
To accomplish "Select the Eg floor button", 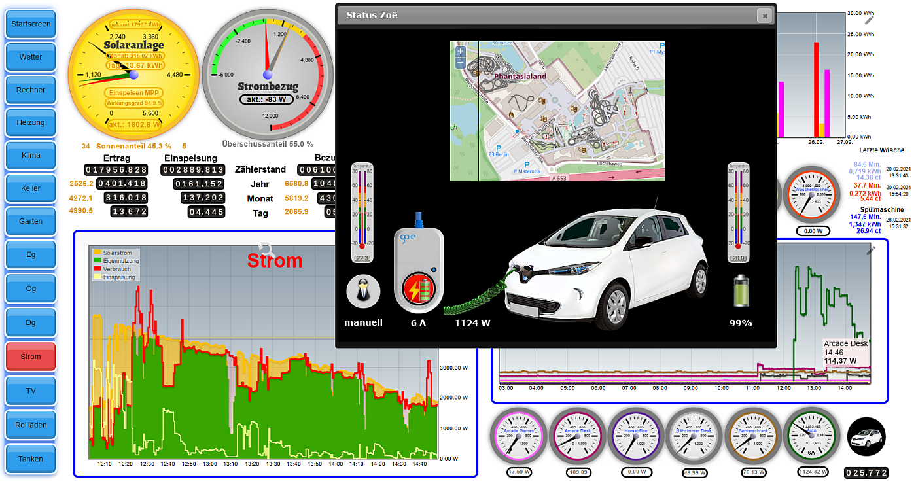I will pyautogui.click(x=31, y=254).
